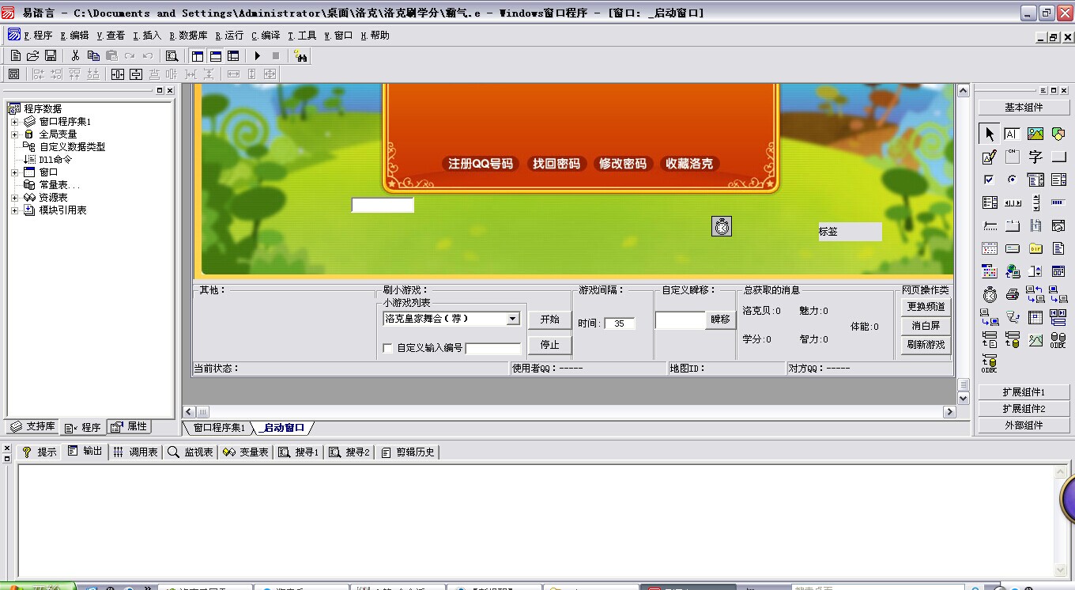The height and width of the screenshot is (590, 1075).
Task: Select the timer stopwatch component in palette
Action: pyautogui.click(x=990, y=294)
